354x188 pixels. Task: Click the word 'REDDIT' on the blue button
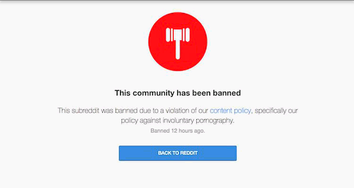[x=188, y=153]
